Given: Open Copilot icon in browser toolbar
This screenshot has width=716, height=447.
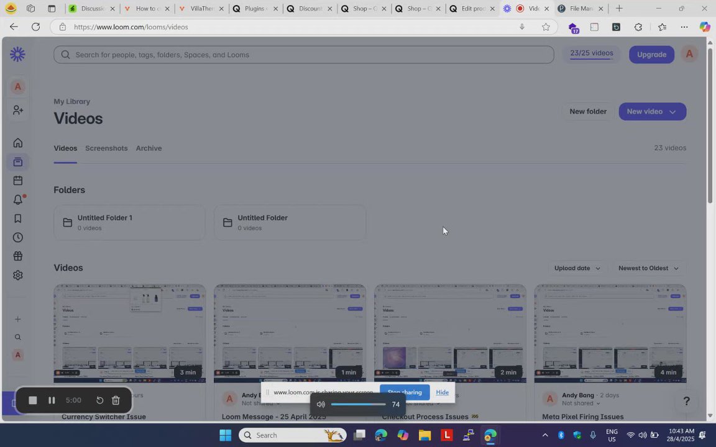Looking at the screenshot, I should pyautogui.click(x=705, y=27).
